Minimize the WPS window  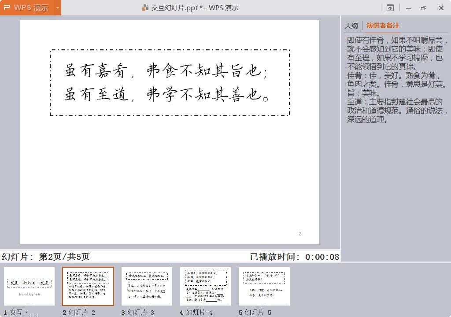coord(408,8)
